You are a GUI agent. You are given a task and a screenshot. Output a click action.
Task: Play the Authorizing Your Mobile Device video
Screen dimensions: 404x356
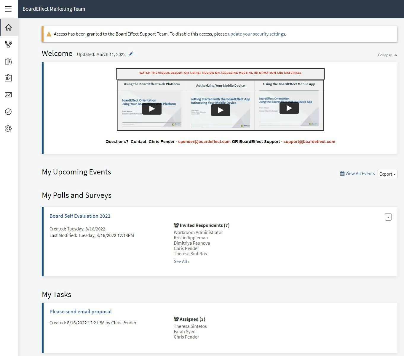pos(221,110)
